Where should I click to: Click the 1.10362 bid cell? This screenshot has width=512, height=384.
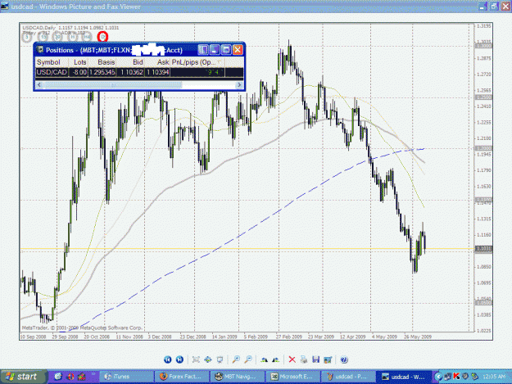(x=130, y=72)
